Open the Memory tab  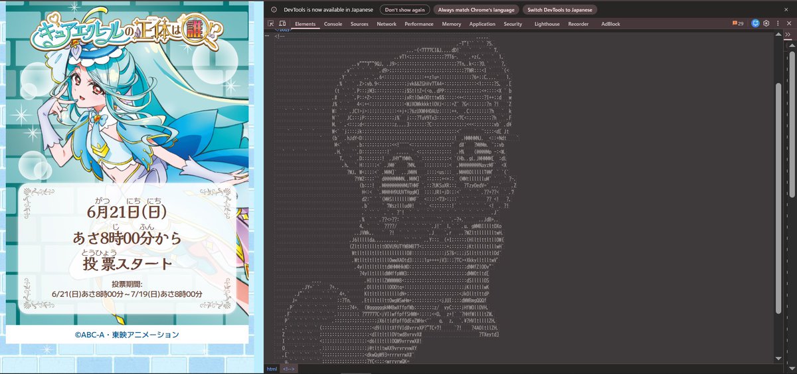[452, 24]
